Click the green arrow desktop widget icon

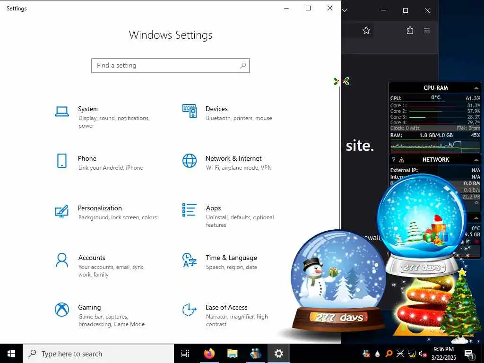pos(346,81)
